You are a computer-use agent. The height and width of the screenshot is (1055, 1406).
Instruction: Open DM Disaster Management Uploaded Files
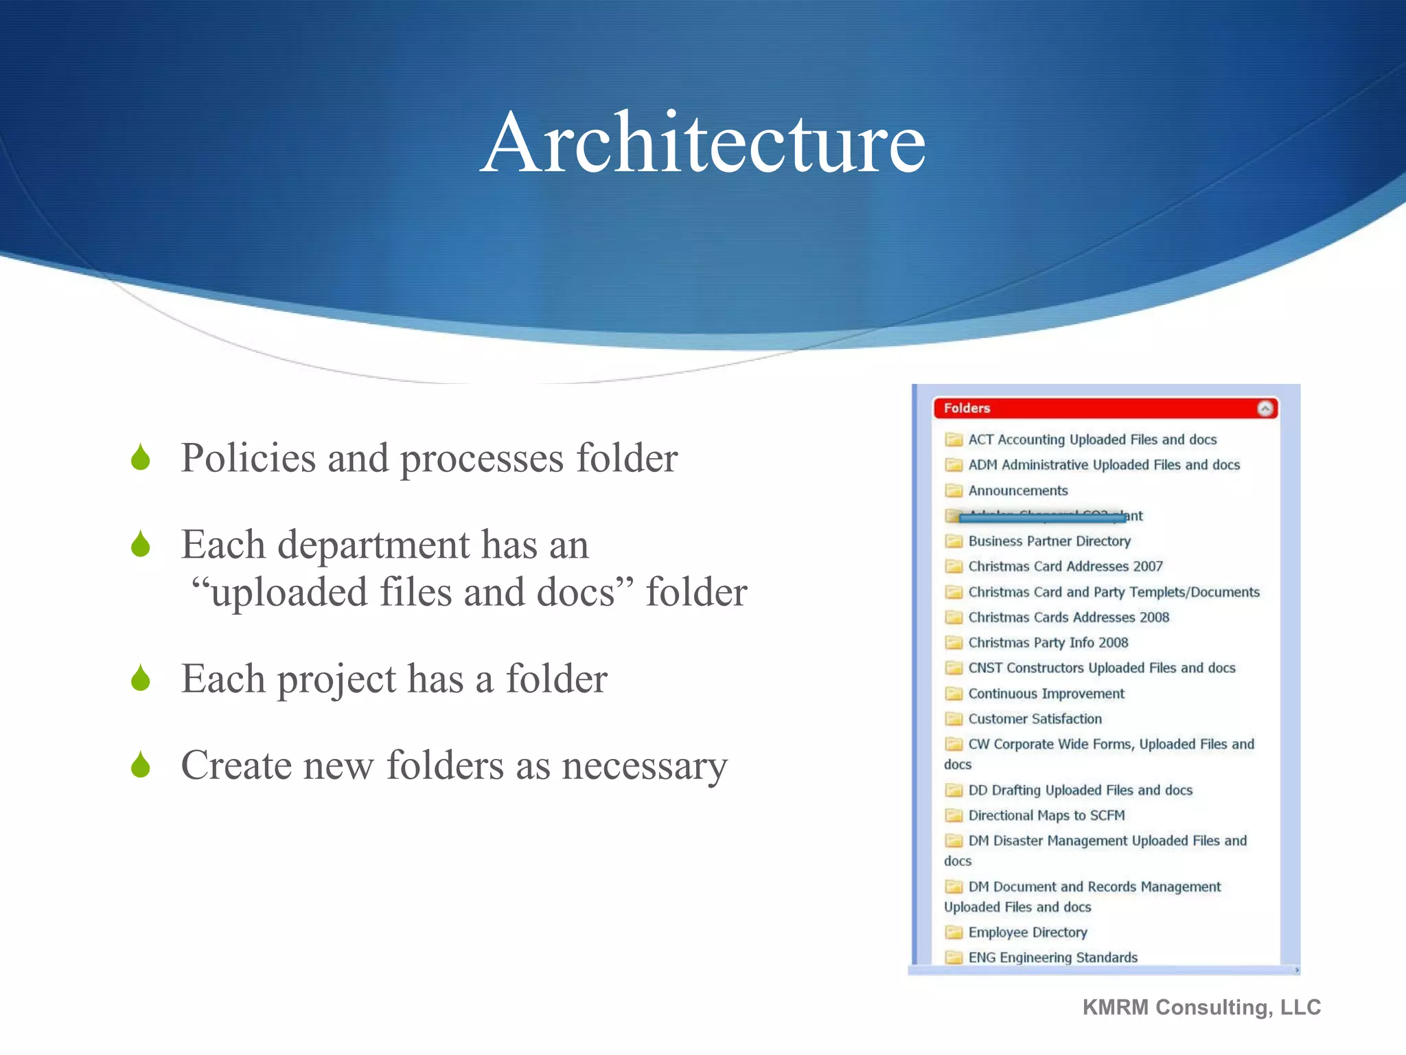[1096, 851]
